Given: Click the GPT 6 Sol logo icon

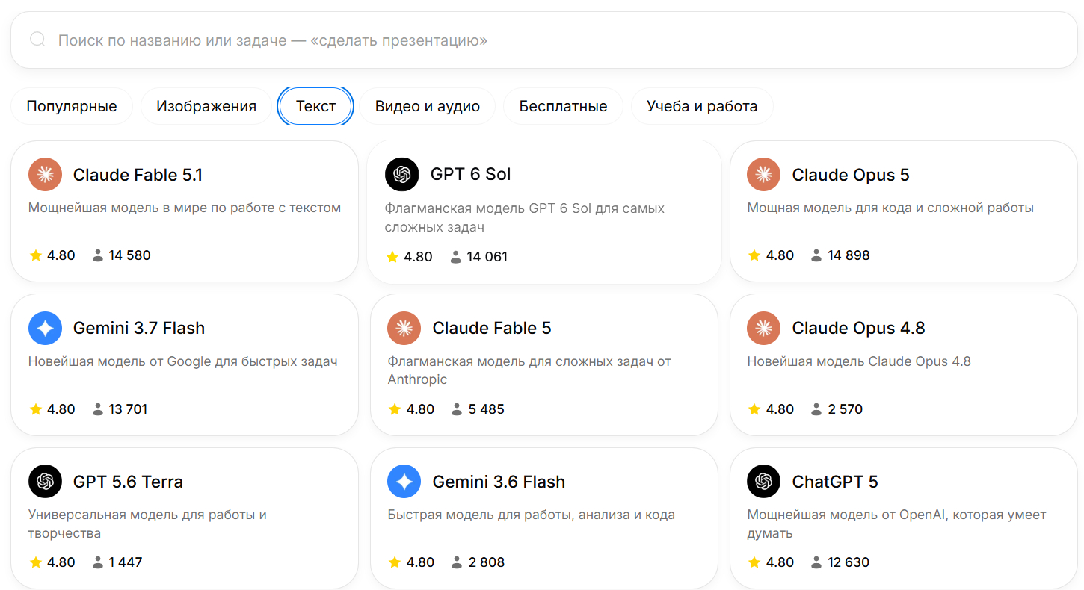Looking at the screenshot, I should (401, 174).
